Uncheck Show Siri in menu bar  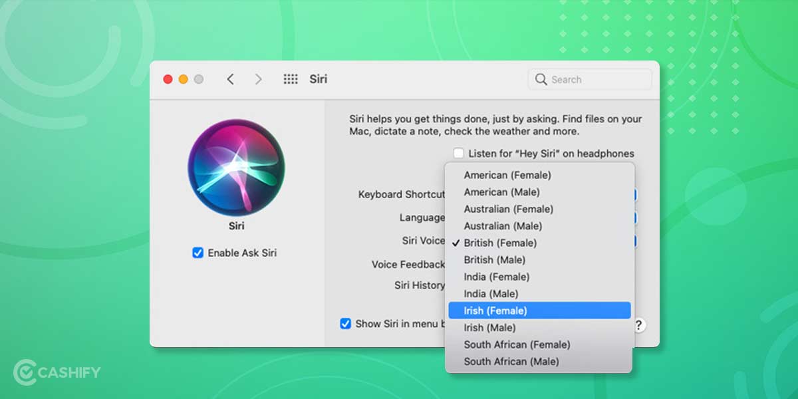tap(345, 325)
